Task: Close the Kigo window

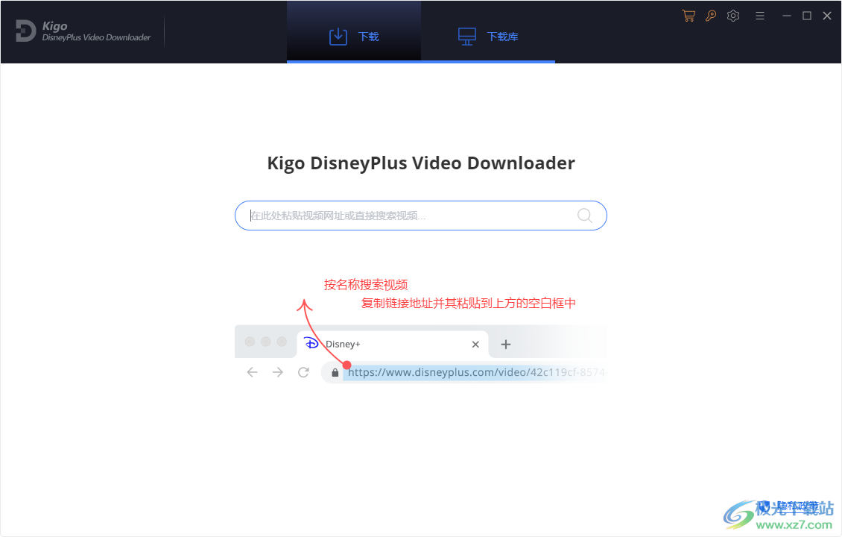Action: 827,16
